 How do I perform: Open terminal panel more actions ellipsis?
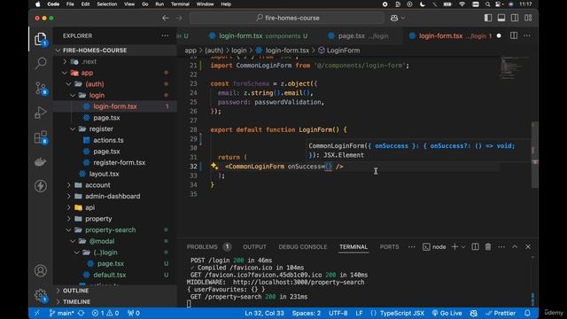coord(501,246)
